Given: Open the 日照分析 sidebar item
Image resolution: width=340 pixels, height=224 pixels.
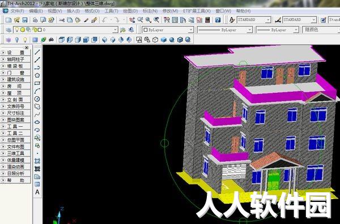Looking at the screenshot, I should click(x=15, y=173).
